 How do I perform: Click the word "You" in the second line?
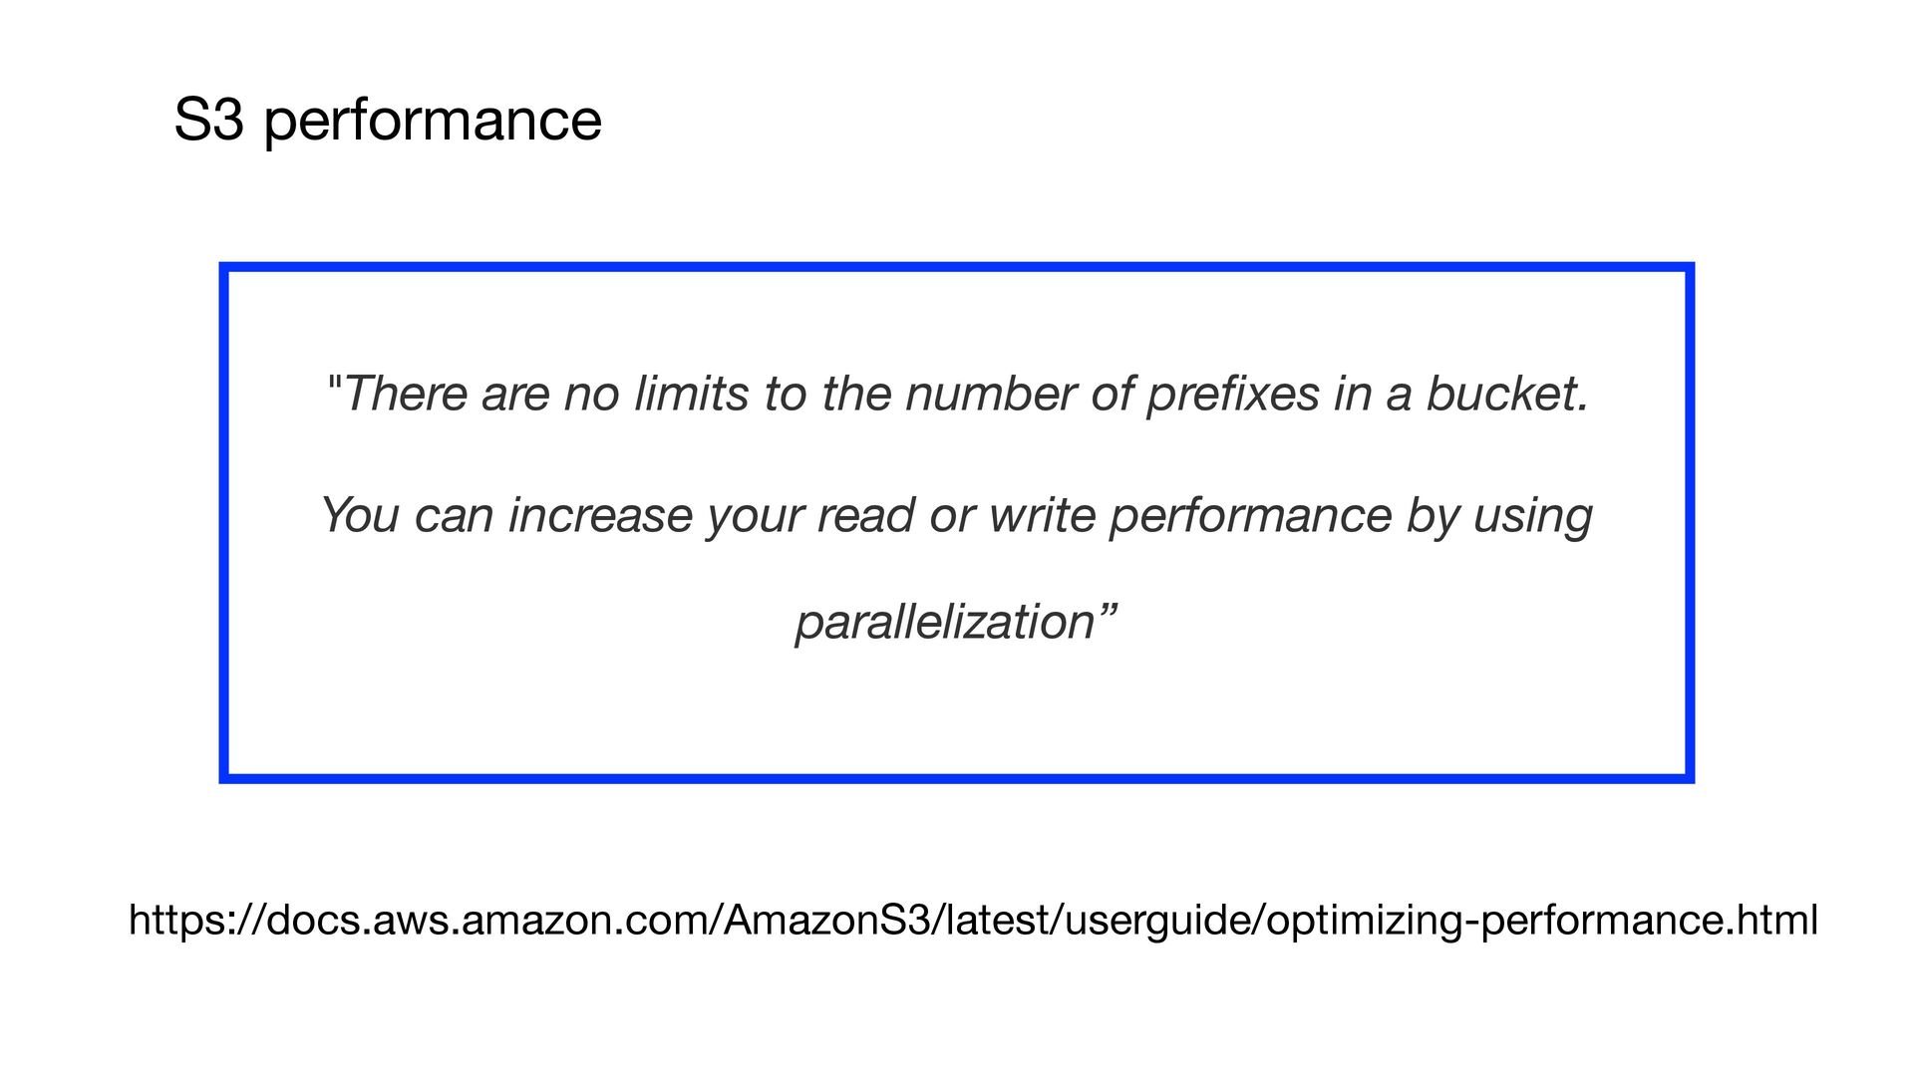(360, 516)
